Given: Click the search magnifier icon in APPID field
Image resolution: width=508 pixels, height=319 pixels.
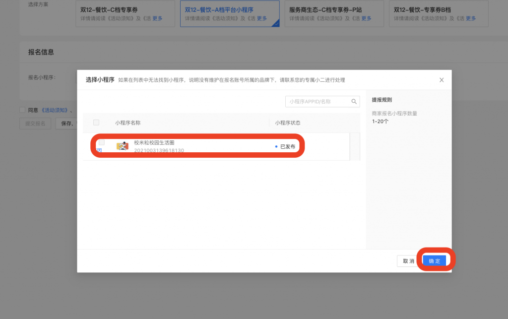Looking at the screenshot, I should point(354,101).
